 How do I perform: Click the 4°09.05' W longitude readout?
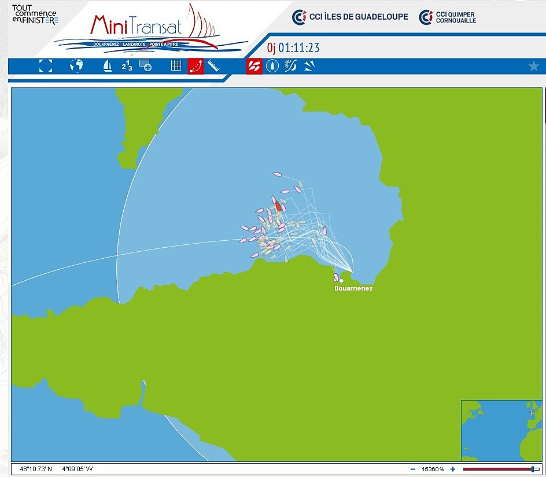78,469
